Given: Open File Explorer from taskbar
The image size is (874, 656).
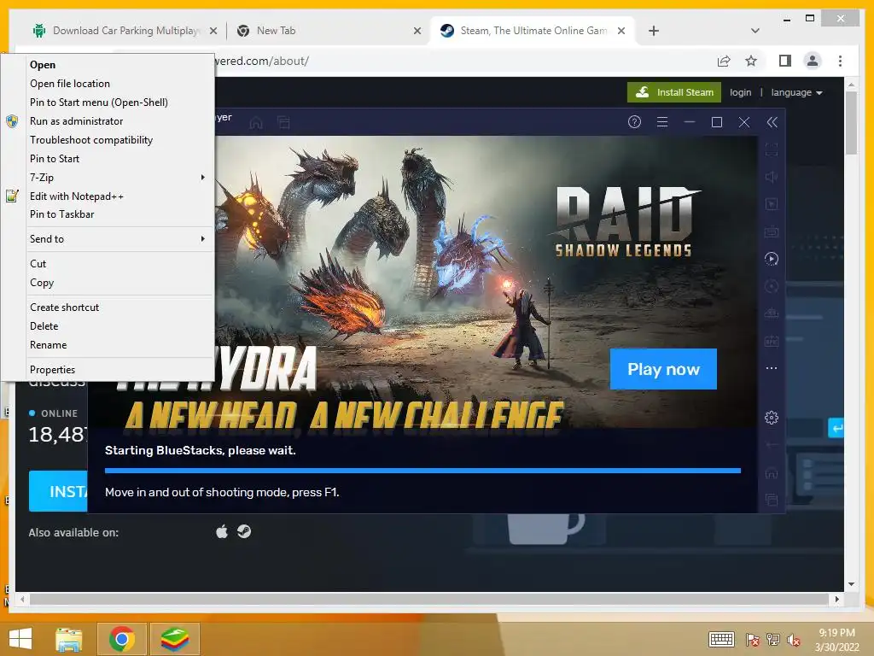Looking at the screenshot, I should coord(68,639).
